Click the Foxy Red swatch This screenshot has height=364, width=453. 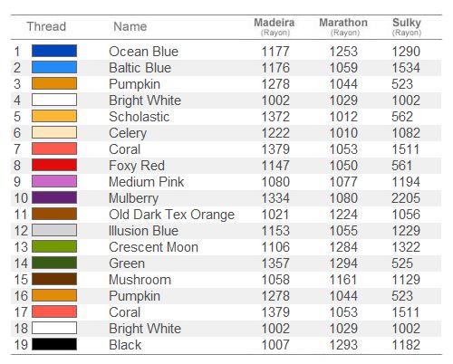click(x=54, y=165)
